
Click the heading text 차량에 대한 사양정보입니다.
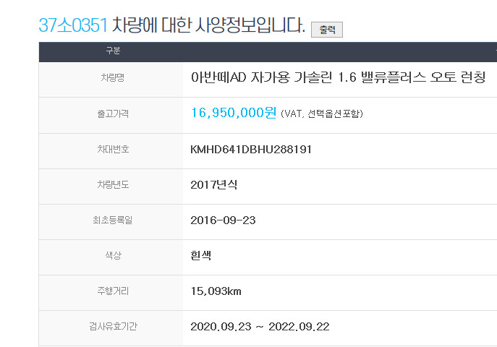[208, 25]
